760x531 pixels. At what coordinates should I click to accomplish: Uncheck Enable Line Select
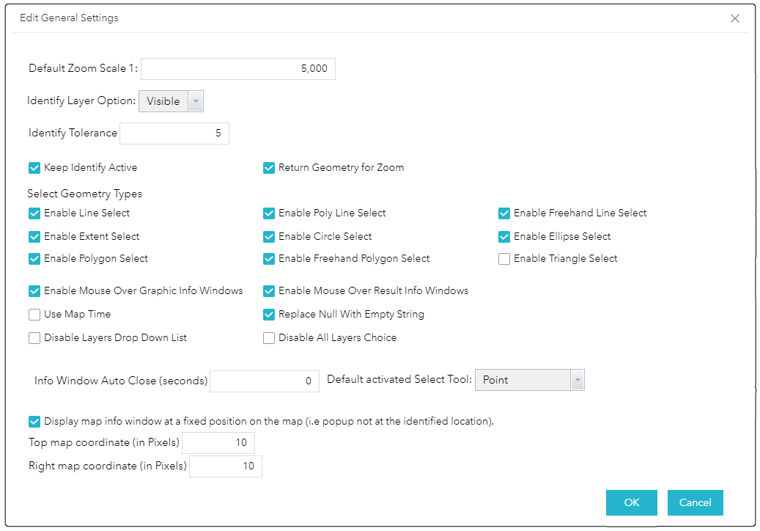click(x=34, y=213)
